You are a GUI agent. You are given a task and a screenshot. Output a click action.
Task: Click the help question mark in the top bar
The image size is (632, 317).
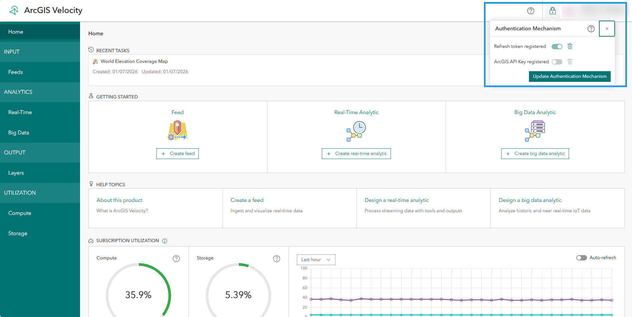coord(531,11)
